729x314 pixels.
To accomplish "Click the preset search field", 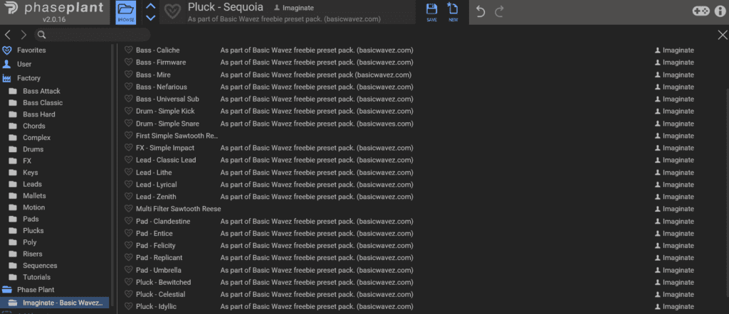I will [92, 35].
